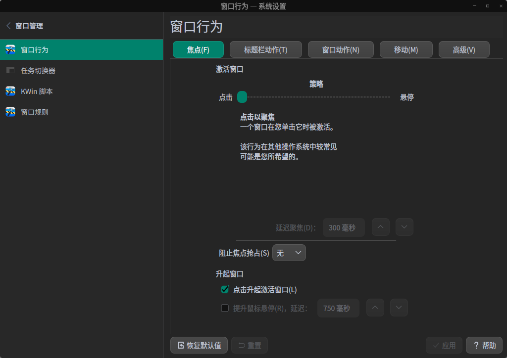The height and width of the screenshot is (358, 507).
Task: Open 窗口规则 settings page
Action: click(x=40, y=112)
